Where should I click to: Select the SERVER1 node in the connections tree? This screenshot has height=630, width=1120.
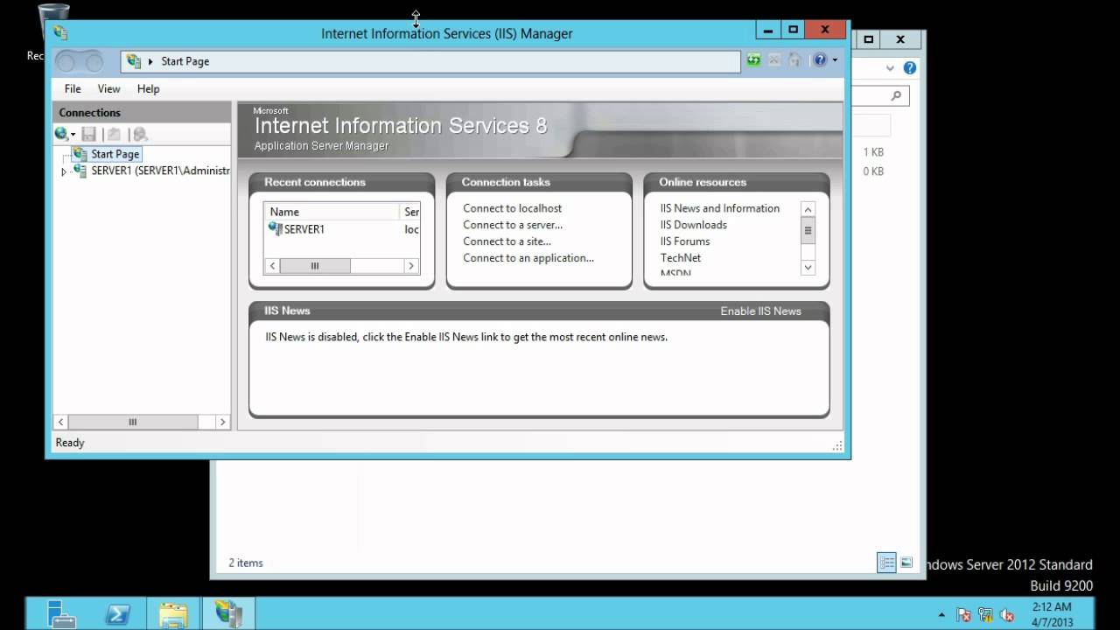(x=160, y=171)
